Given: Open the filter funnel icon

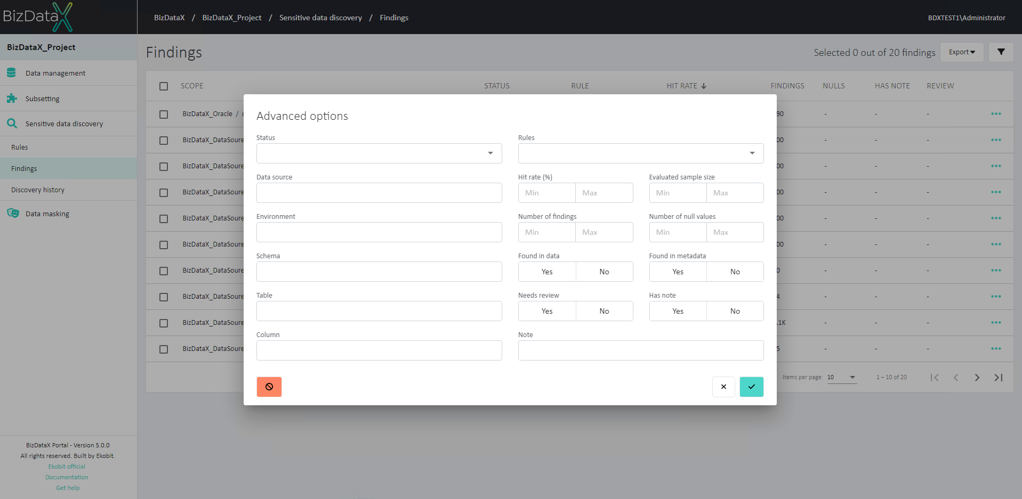Looking at the screenshot, I should (x=1001, y=52).
